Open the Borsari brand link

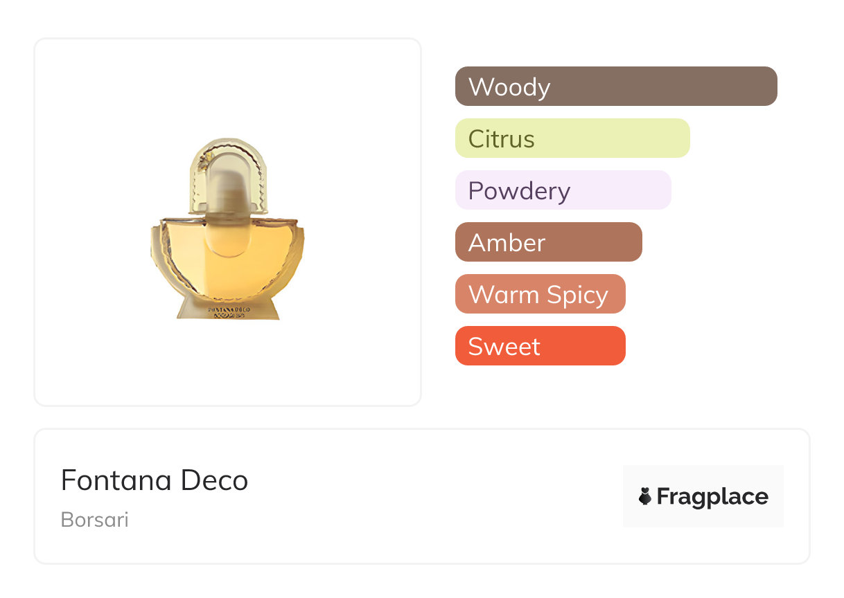(x=95, y=520)
